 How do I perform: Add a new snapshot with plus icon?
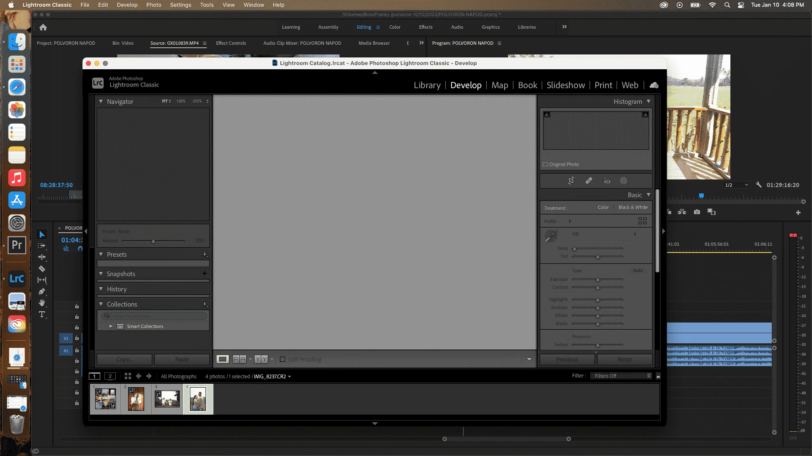[x=205, y=274]
